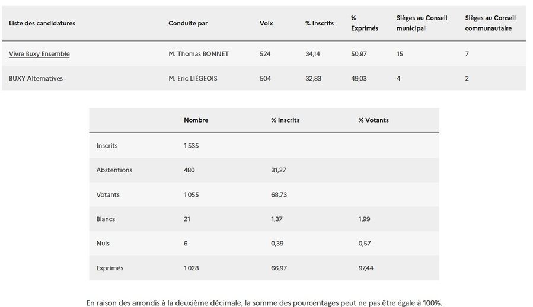Select the Voix column header
Image resolution: width=533 pixels, height=307 pixels.
266,23
